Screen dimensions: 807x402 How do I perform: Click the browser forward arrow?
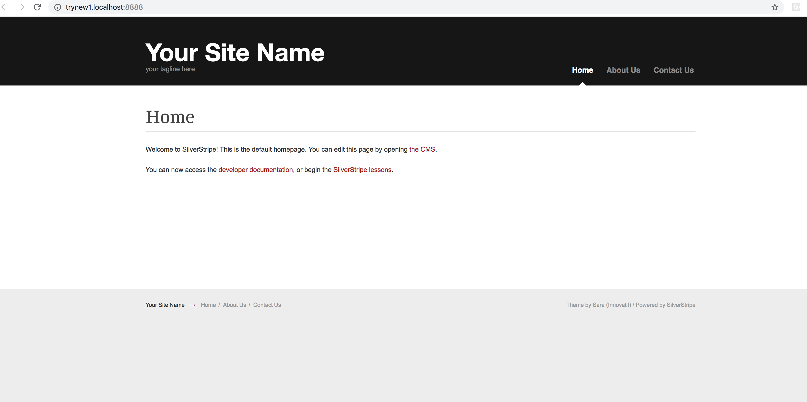21,7
